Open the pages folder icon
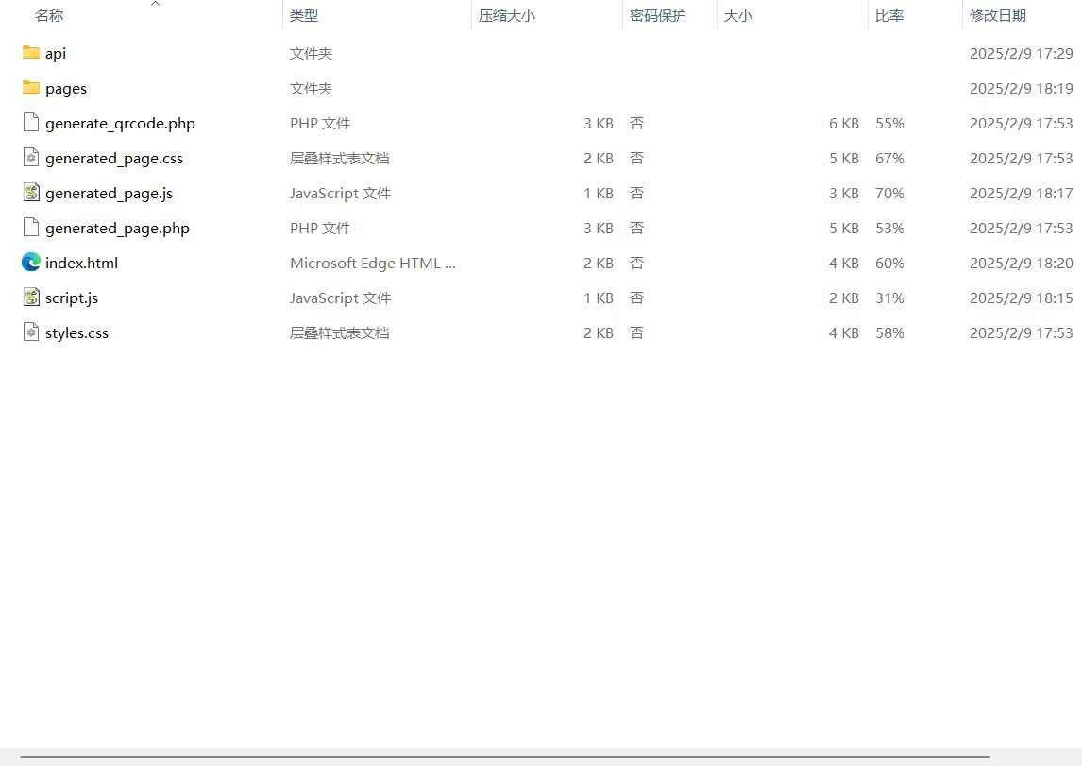 tap(30, 88)
